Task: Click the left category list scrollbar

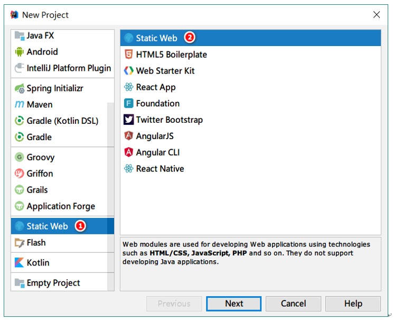Action: tap(110, 196)
